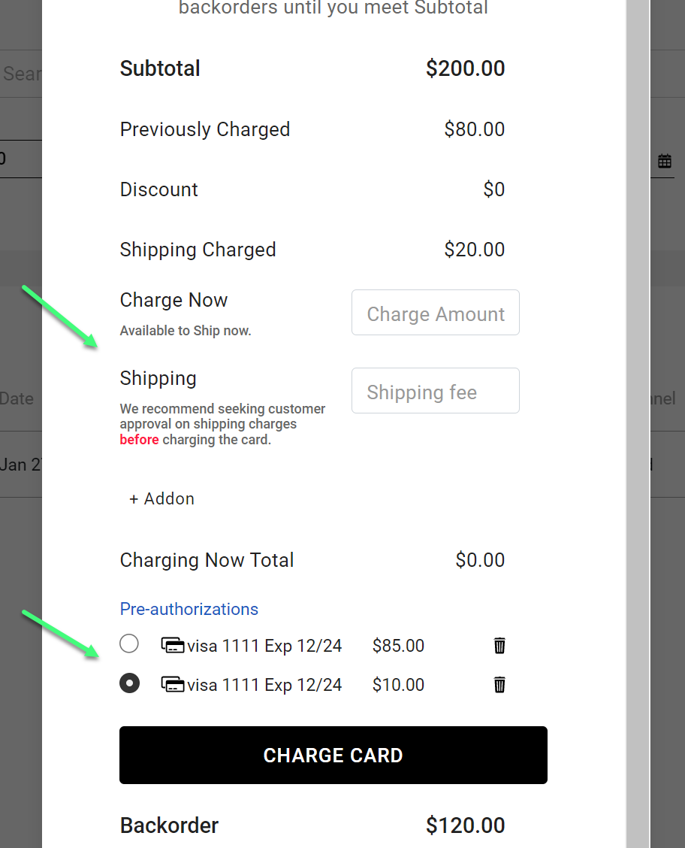The width and height of the screenshot is (685, 848).
Task: Delete the $10.00 pre-authorization
Action: [499, 685]
